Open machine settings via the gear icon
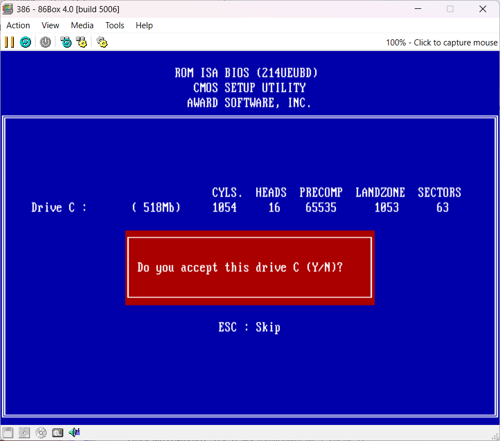Viewport: 500px width, 441px height. pyautogui.click(x=102, y=42)
